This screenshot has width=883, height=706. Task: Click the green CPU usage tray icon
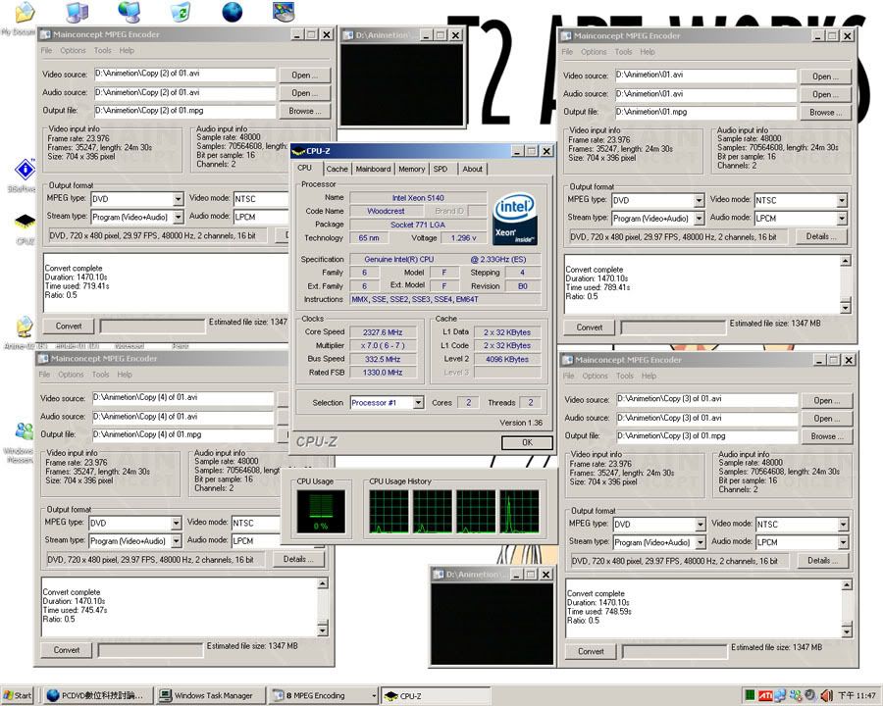point(750,696)
